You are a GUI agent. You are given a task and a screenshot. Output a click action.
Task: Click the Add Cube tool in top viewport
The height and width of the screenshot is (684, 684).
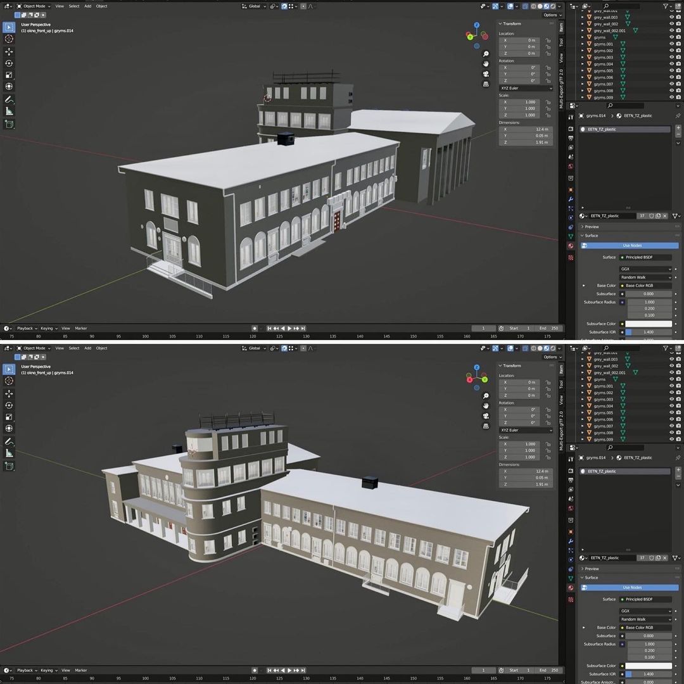click(x=9, y=124)
